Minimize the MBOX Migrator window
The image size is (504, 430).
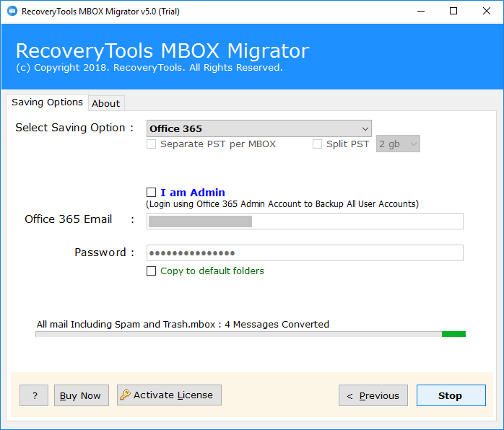421,12
